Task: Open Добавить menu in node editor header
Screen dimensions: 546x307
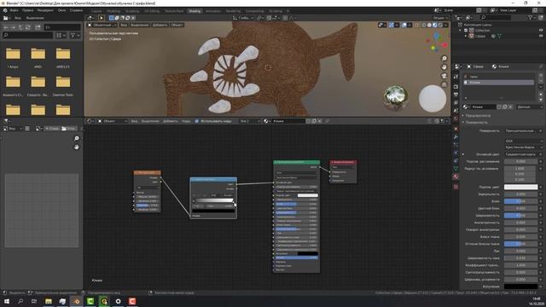Action: [x=171, y=121]
